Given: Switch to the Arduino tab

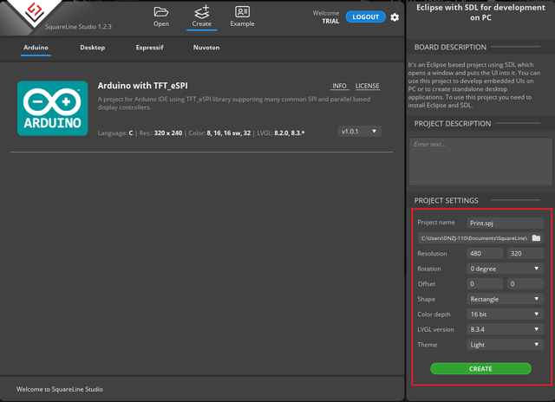Looking at the screenshot, I should click(x=36, y=48).
